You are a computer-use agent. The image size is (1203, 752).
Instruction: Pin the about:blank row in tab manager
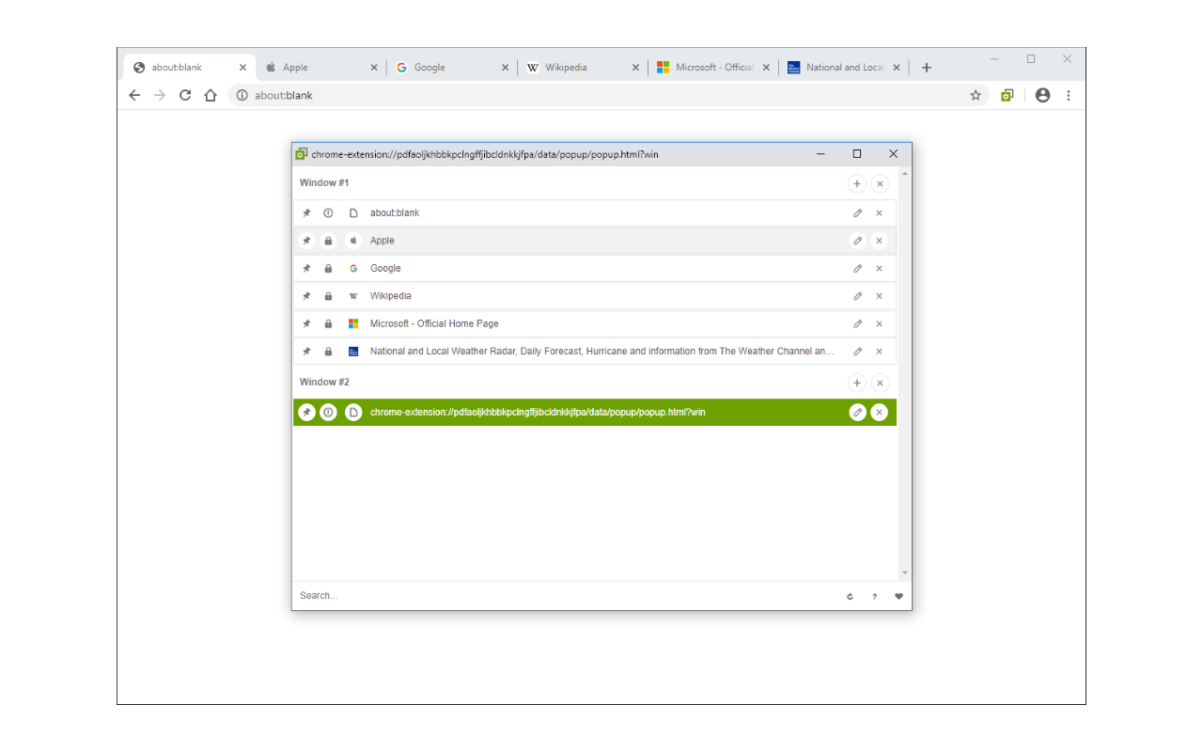click(x=306, y=213)
